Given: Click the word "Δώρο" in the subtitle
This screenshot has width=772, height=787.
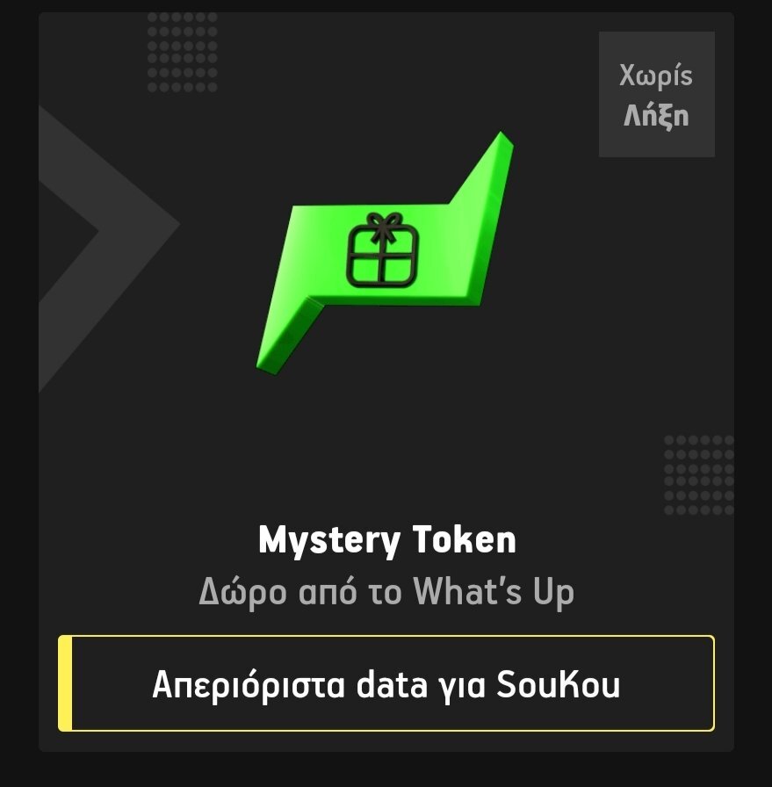Looking at the screenshot, I should coord(243,592).
